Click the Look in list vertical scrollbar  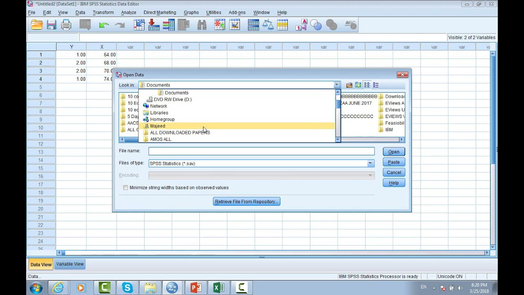[x=338, y=116]
